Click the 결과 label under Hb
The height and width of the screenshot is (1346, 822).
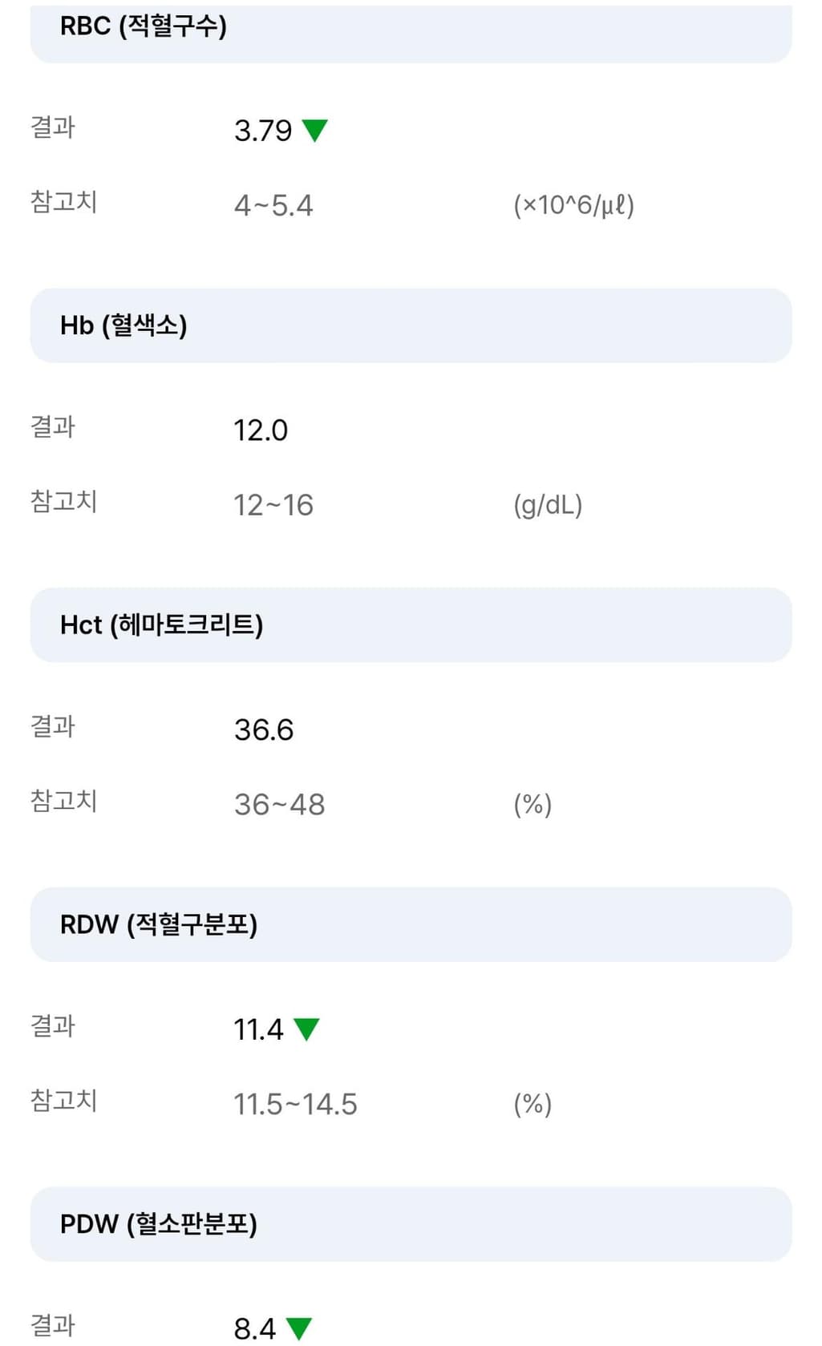[53, 426]
